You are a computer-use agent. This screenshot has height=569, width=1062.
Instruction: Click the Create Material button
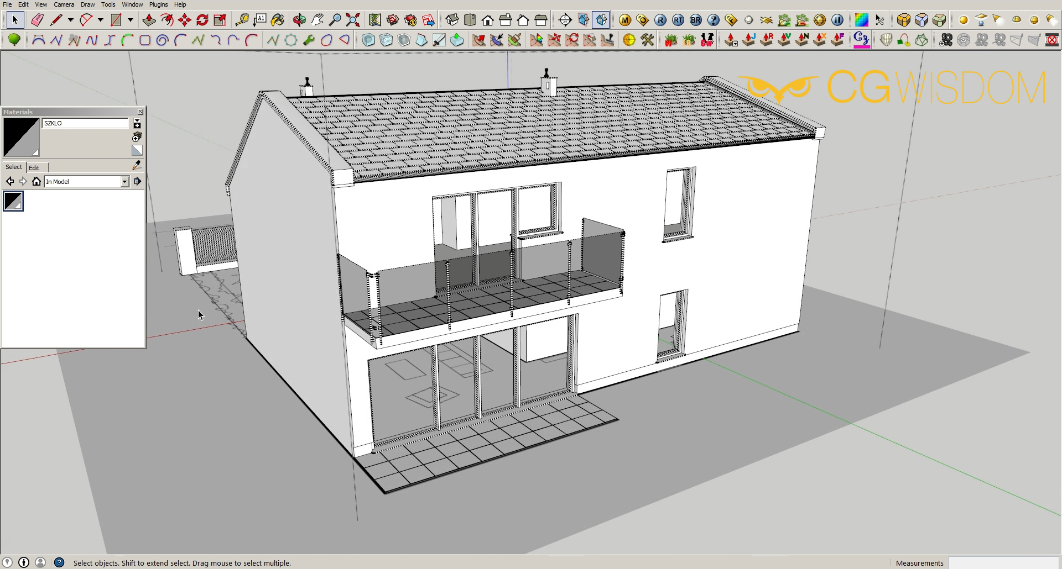tap(137, 137)
